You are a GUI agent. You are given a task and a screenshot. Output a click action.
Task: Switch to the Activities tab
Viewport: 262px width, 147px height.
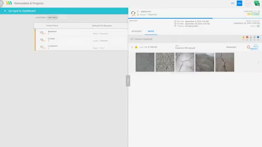pyautogui.click(x=136, y=31)
